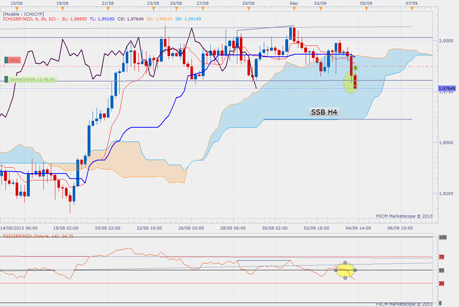459x307 pixels.
Task: Click the CS: 1,97649 legend value
Action: click(130, 19)
